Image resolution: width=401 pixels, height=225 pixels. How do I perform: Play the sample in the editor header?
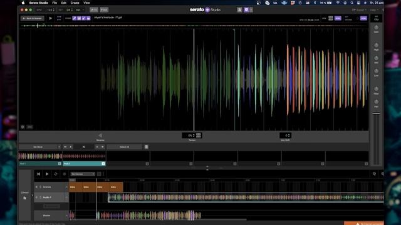point(50,18)
